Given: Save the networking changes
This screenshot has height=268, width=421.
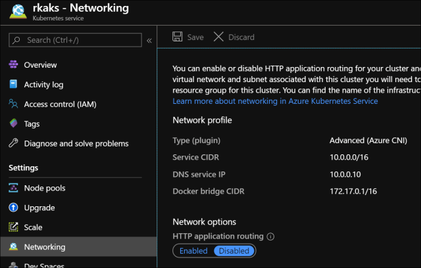Looking at the screenshot, I should pyautogui.click(x=188, y=37).
